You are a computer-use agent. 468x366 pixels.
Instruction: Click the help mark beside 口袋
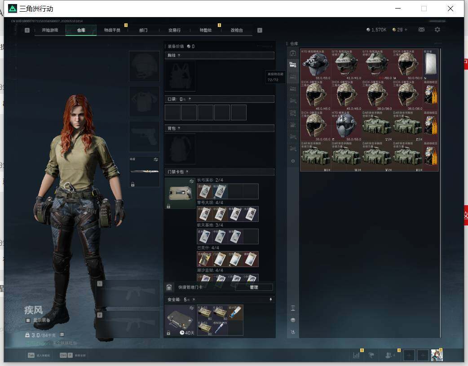tap(190, 99)
